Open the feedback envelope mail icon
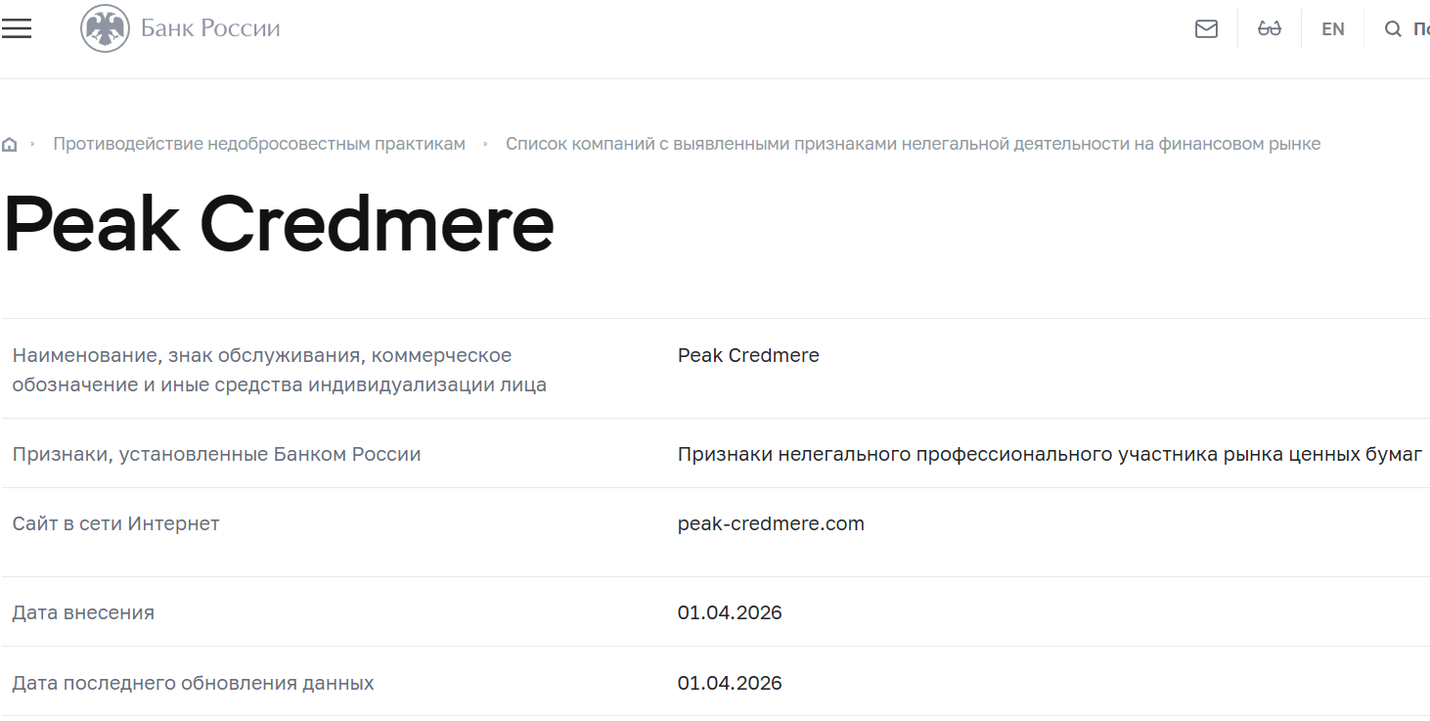Screen dimensions: 1430x721 1206,28
